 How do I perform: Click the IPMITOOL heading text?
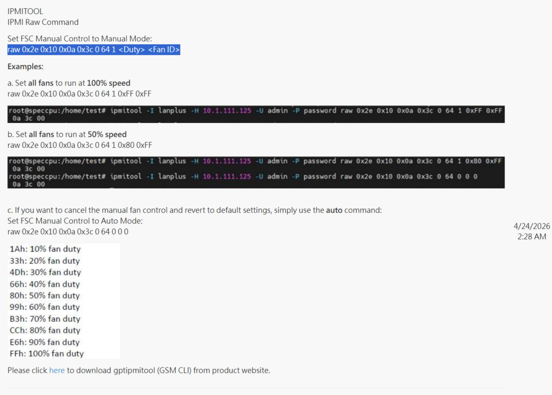click(x=25, y=11)
